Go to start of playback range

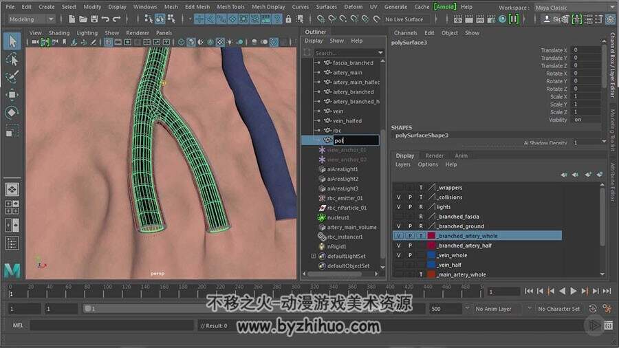(529, 291)
